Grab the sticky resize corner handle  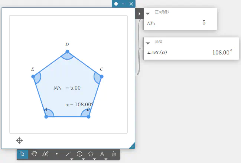pos(132,146)
